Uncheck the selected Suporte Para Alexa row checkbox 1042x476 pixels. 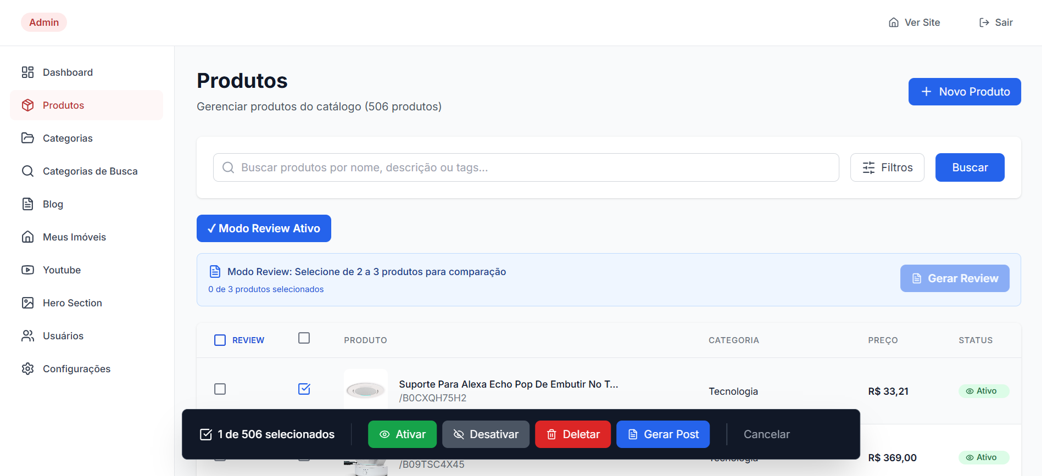click(304, 389)
